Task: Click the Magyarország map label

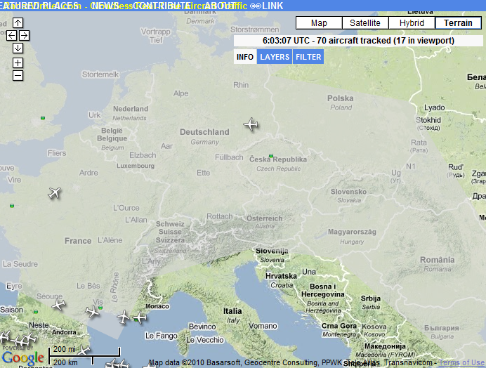Action: [x=352, y=232]
